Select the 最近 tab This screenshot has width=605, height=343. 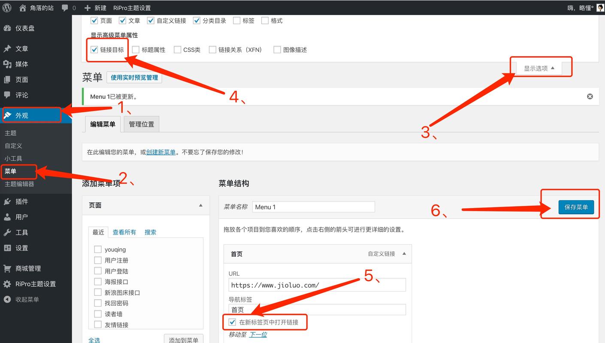click(98, 232)
